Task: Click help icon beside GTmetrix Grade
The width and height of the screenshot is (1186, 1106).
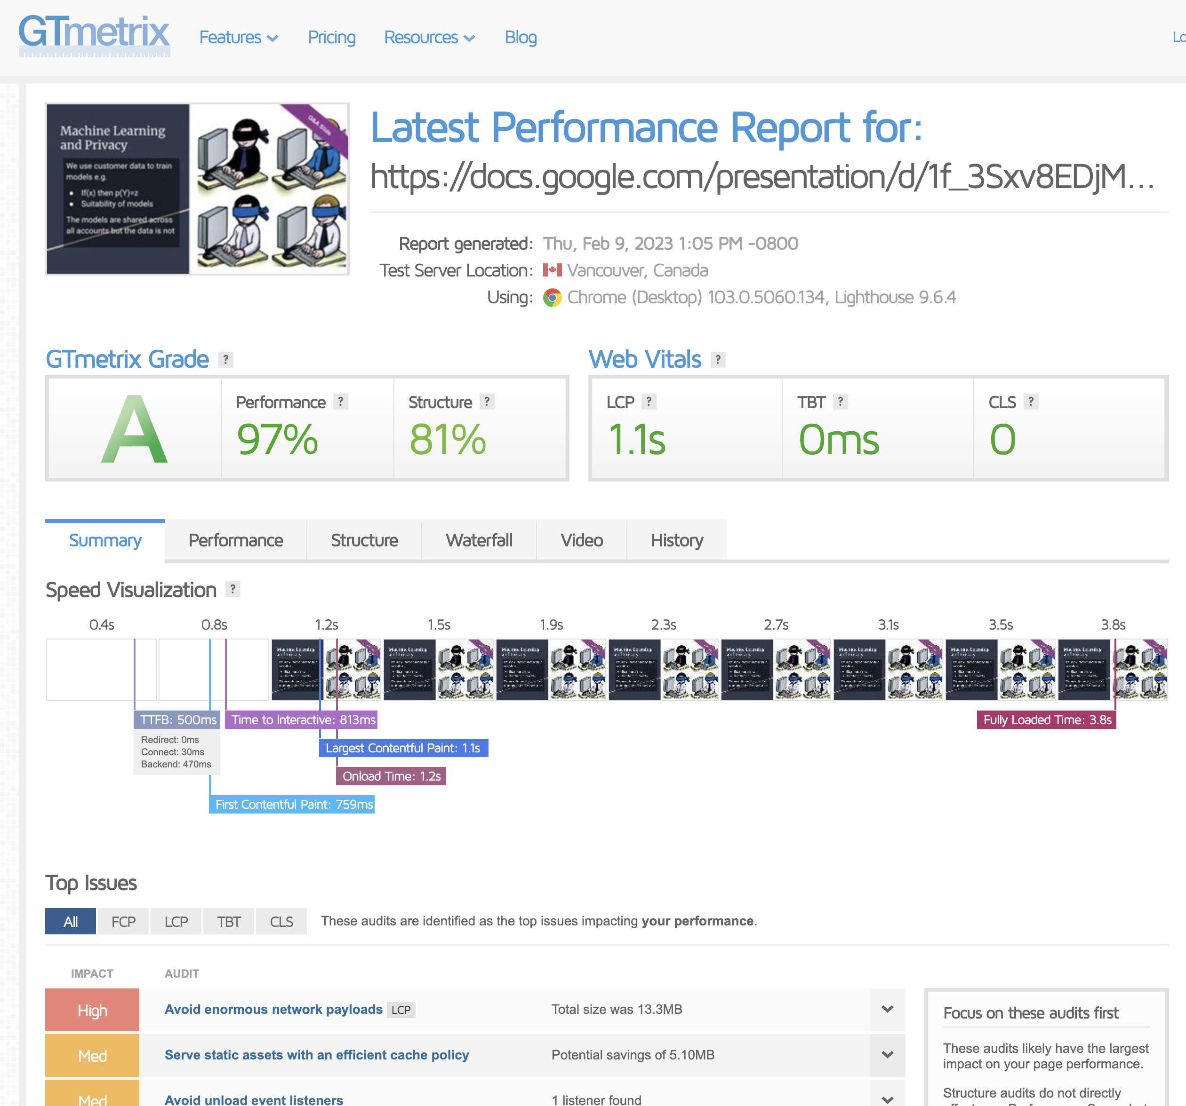Action: pyautogui.click(x=225, y=360)
